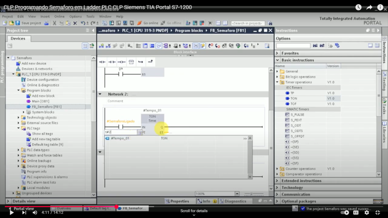
Task: Select the -(SP) timer coil instruction
Action: [294, 142]
